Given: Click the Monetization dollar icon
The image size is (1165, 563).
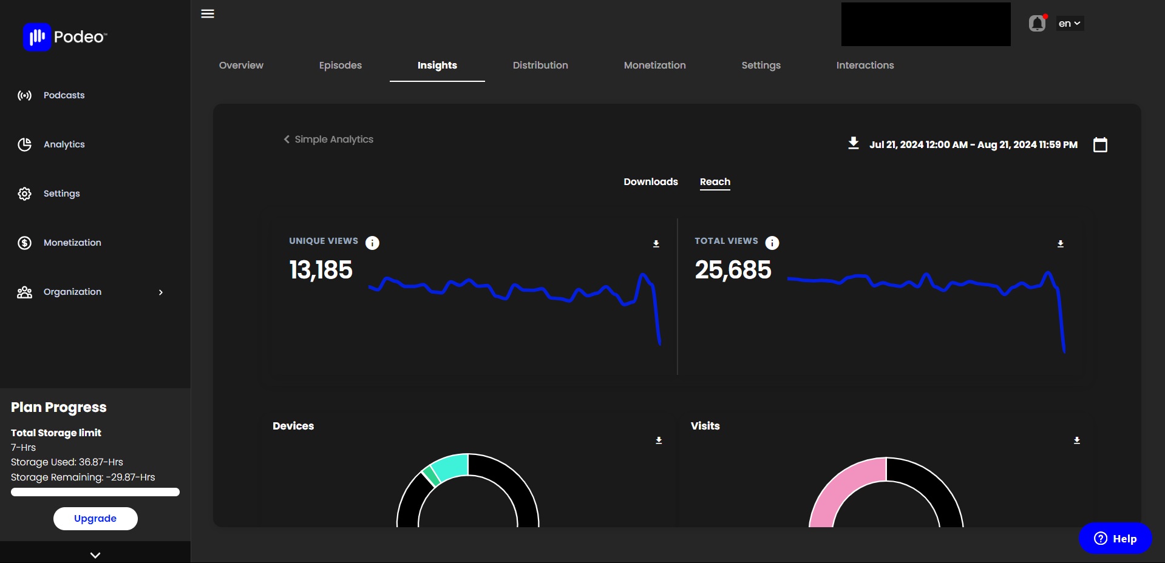Looking at the screenshot, I should pyautogui.click(x=24, y=243).
